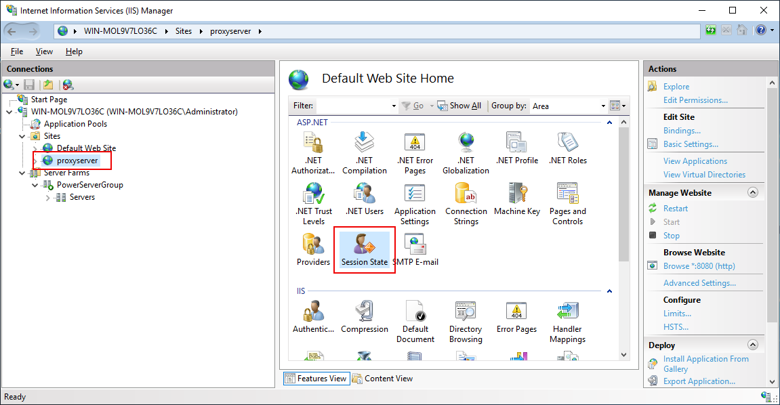The width and height of the screenshot is (780, 405).
Task: Open Basic Settings link
Action: tap(691, 144)
